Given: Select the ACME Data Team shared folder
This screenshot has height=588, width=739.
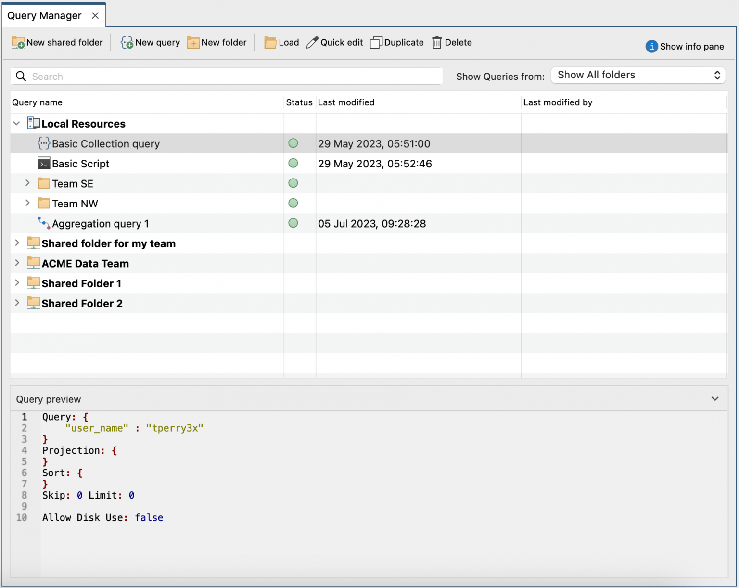Looking at the screenshot, I should [85, 263].
